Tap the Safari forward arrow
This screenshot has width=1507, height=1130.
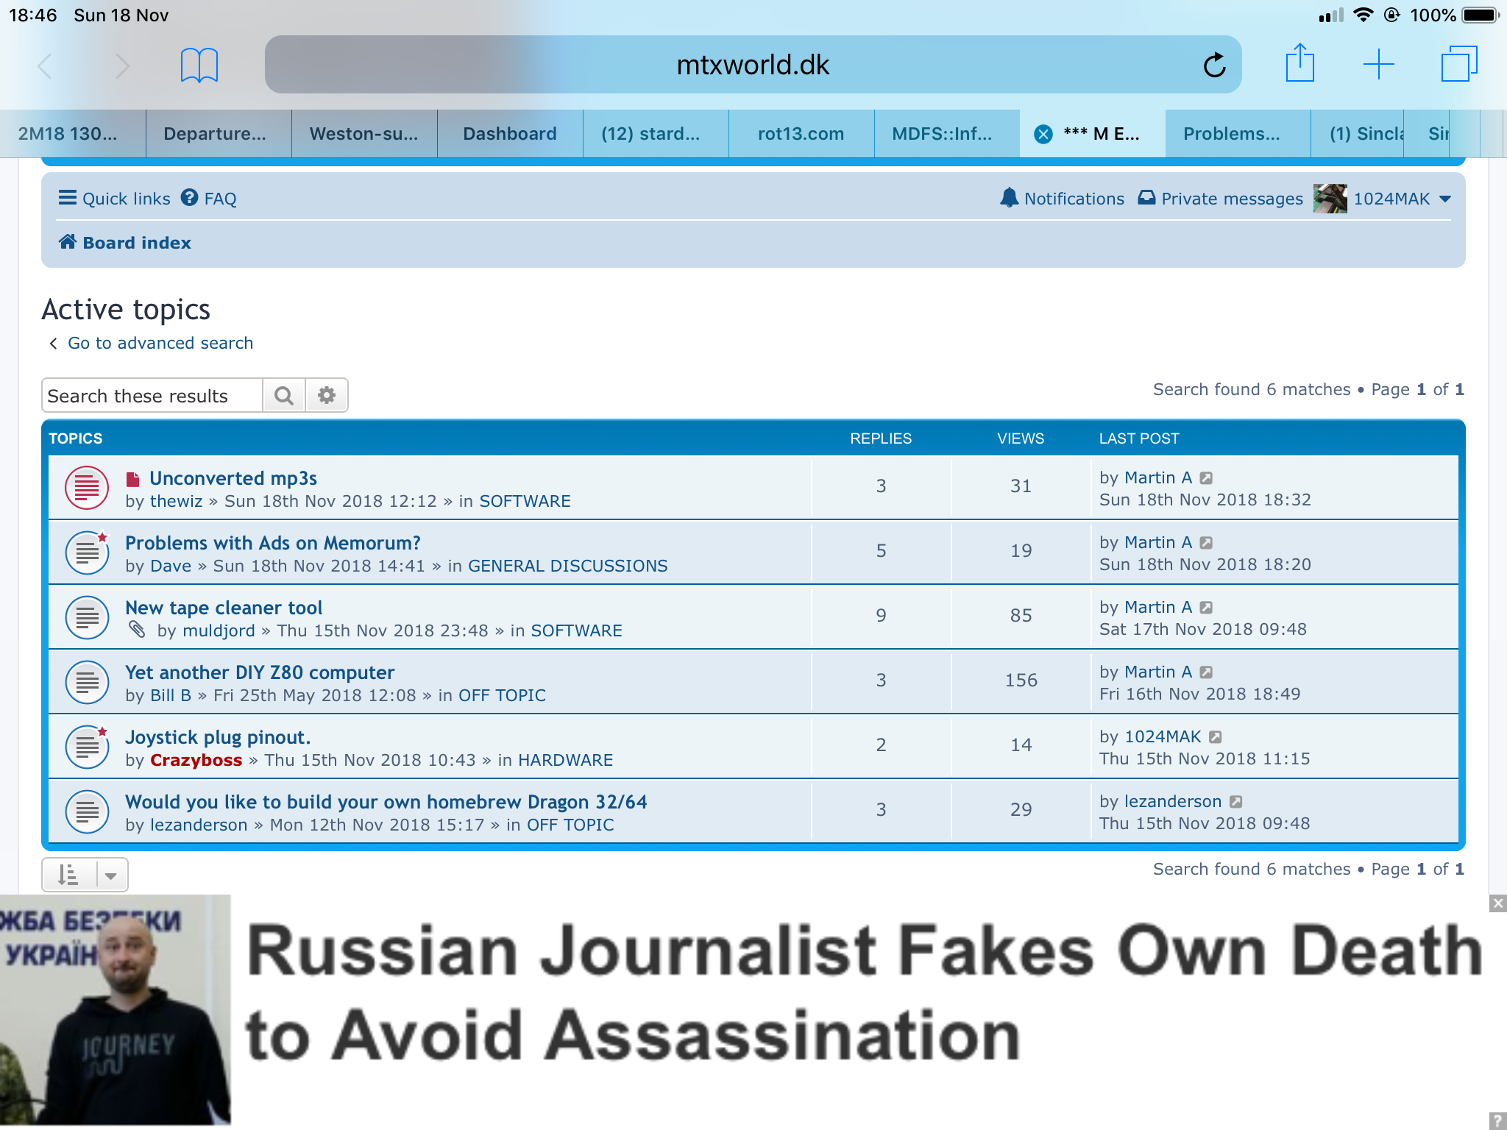[122, 66]
